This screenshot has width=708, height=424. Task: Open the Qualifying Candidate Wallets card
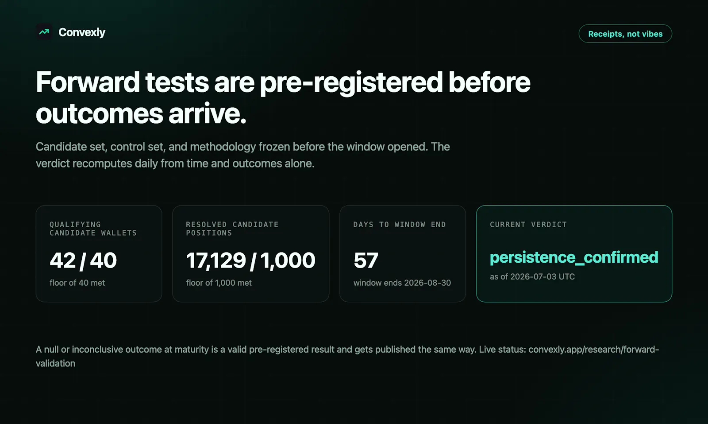click(x=99, y=254)
